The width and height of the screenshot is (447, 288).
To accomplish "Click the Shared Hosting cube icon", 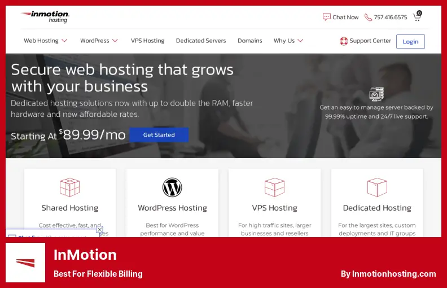I will [69, 187].
